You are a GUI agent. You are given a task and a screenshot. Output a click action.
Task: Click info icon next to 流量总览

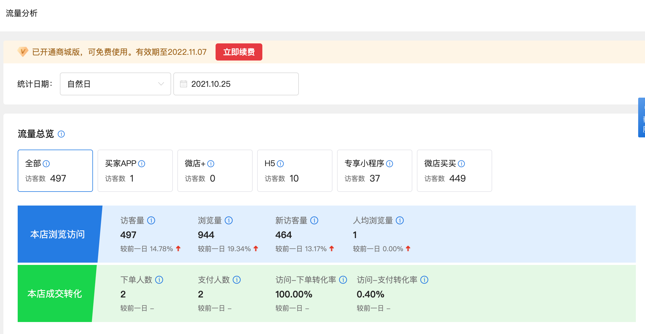61,134
